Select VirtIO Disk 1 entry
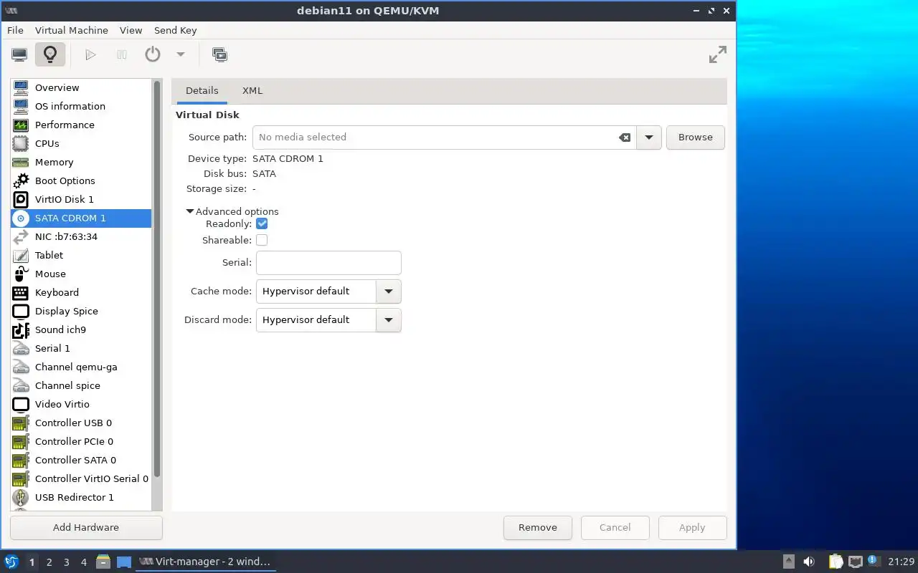Image resolution: width=918 pixels, height=573 pixels. [x=81, y=199]
